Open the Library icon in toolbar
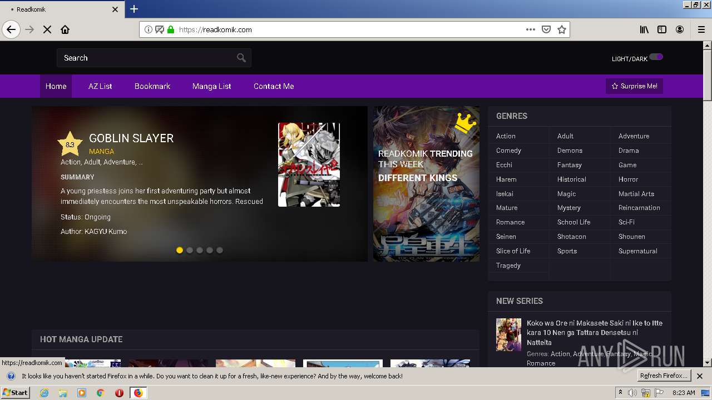 click(x=644, y=29)
